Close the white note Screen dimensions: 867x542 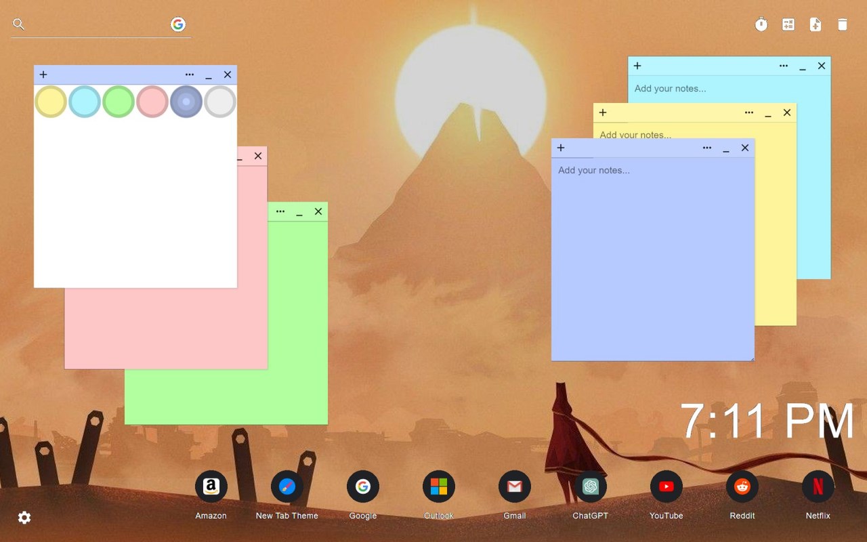[228, 75]
